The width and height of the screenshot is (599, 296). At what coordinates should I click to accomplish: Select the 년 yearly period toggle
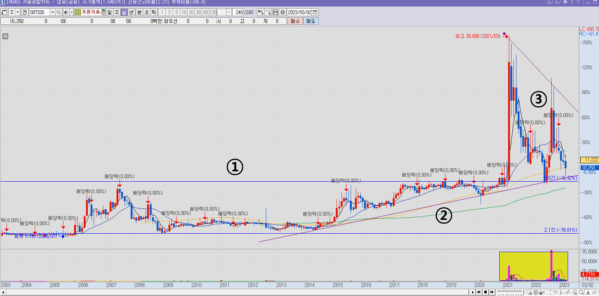point(131,12)
